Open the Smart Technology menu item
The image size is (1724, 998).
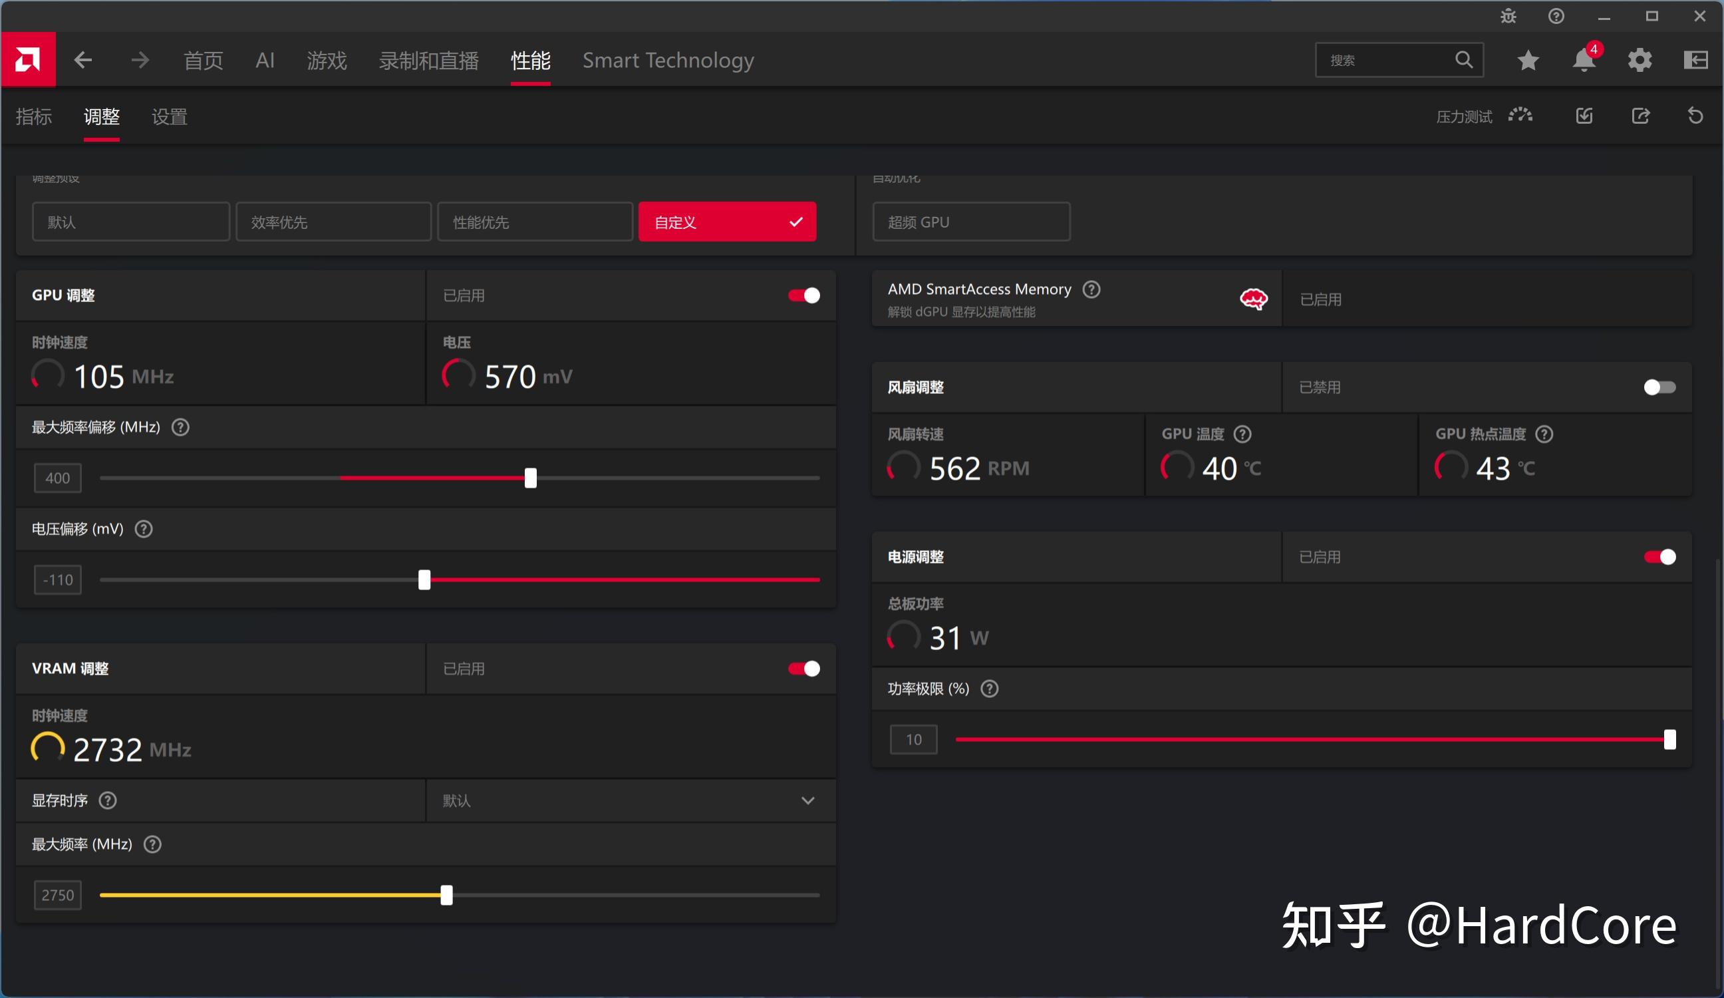(668, 61)
